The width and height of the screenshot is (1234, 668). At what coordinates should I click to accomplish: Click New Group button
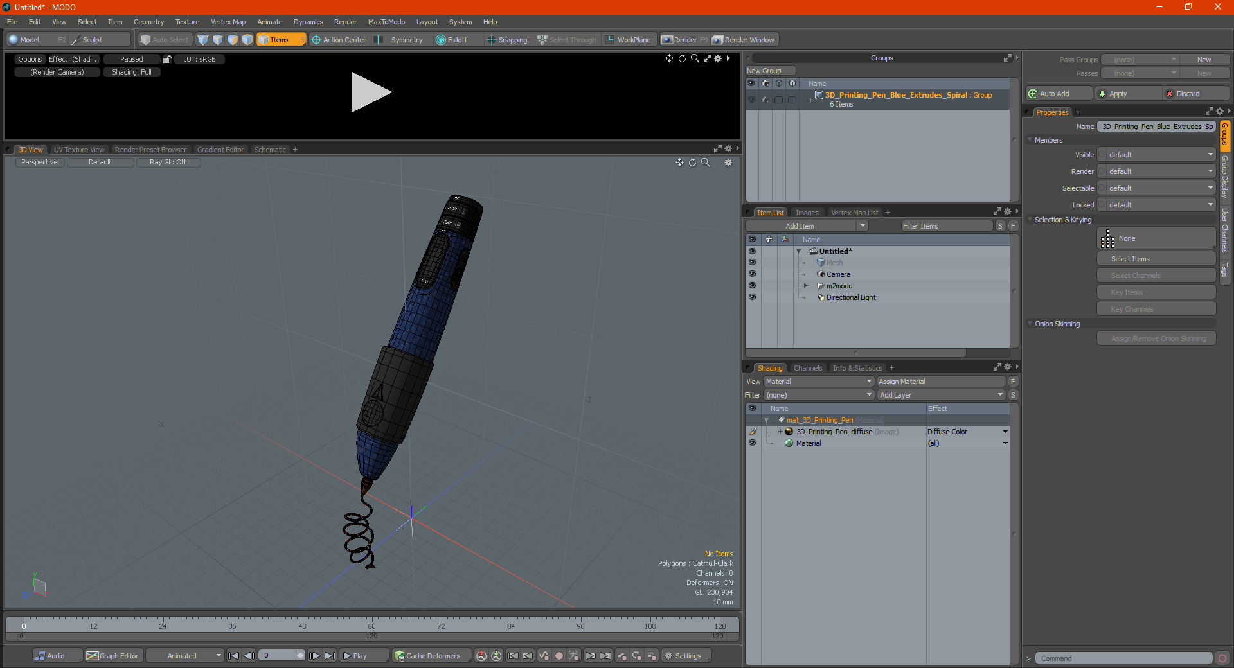[770, 71]
